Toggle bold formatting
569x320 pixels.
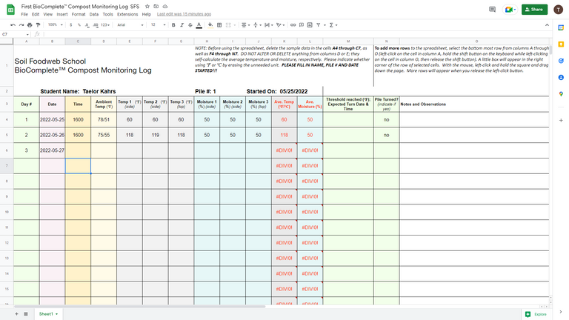tap(173, 25)
